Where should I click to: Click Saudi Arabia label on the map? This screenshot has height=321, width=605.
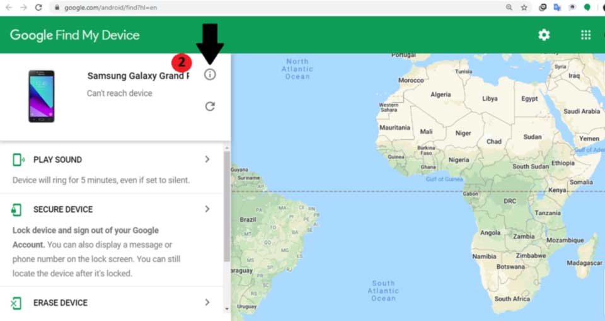pos(582,111)
